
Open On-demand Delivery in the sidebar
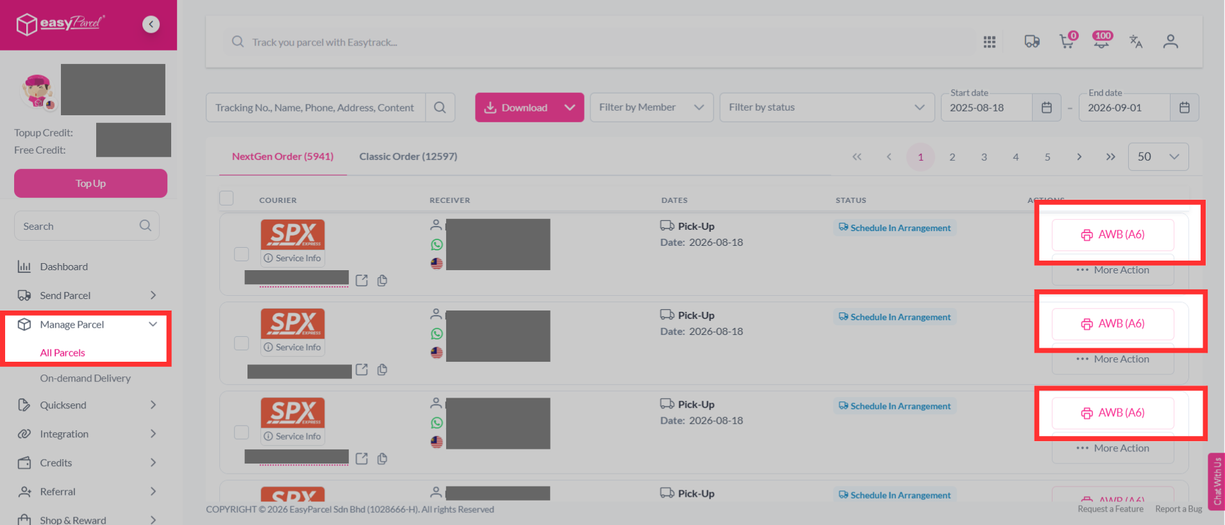click(85, 378)
